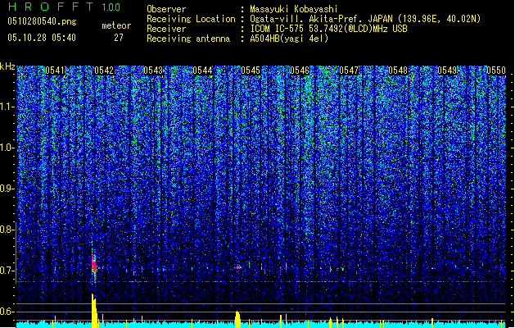The width and height of the screenshot is (515, 328).
Task: Click the kHz axis unit label
Action: [x=7, y=66]
